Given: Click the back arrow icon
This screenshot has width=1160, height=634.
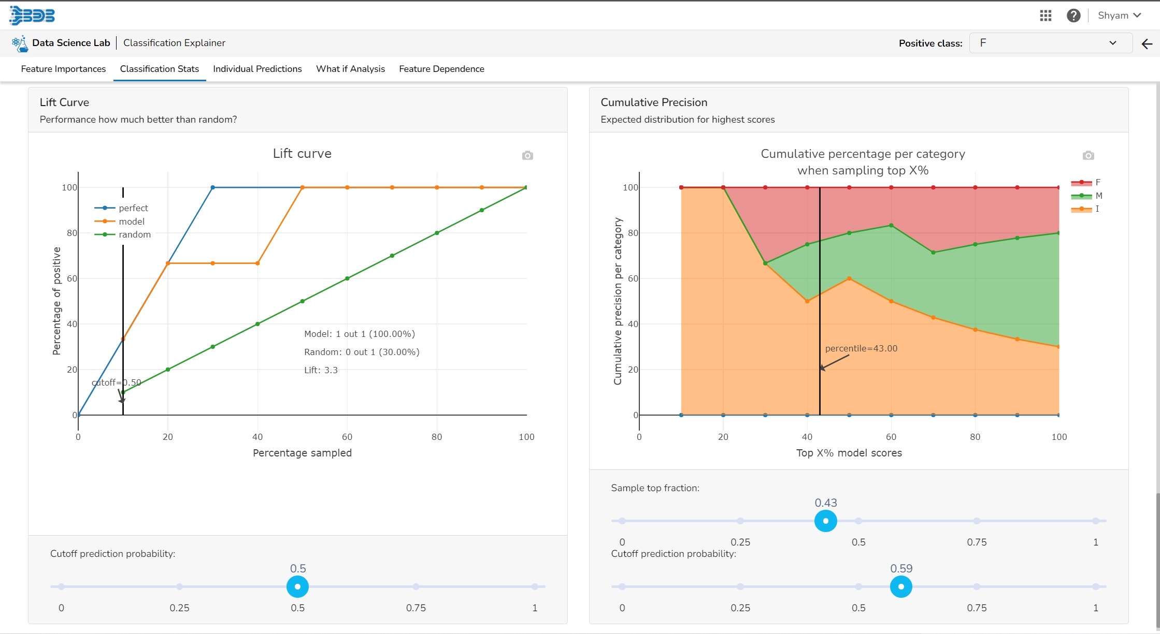Looking at the screenshot, I should [x=1147, y=44].
